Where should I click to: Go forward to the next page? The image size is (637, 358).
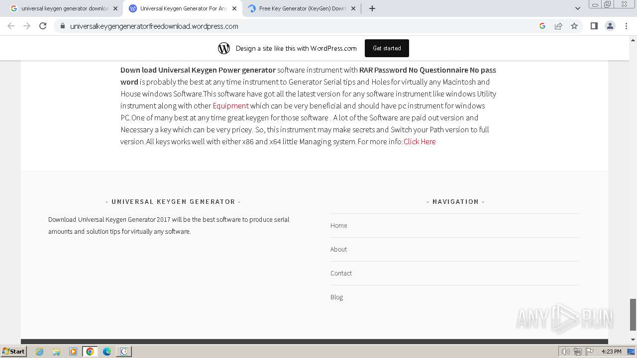pyautogui.click(x=27, y=26)
